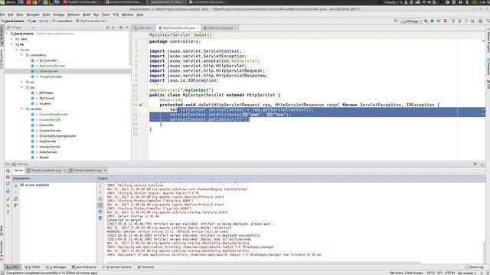Locate current file in Project tree

pos(107,27)
